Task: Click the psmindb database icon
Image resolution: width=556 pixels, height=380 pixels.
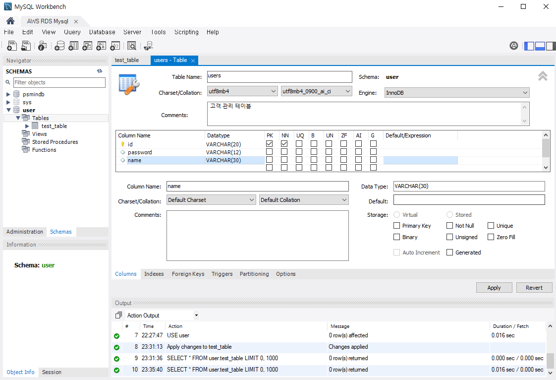Action: click(16, 94)
